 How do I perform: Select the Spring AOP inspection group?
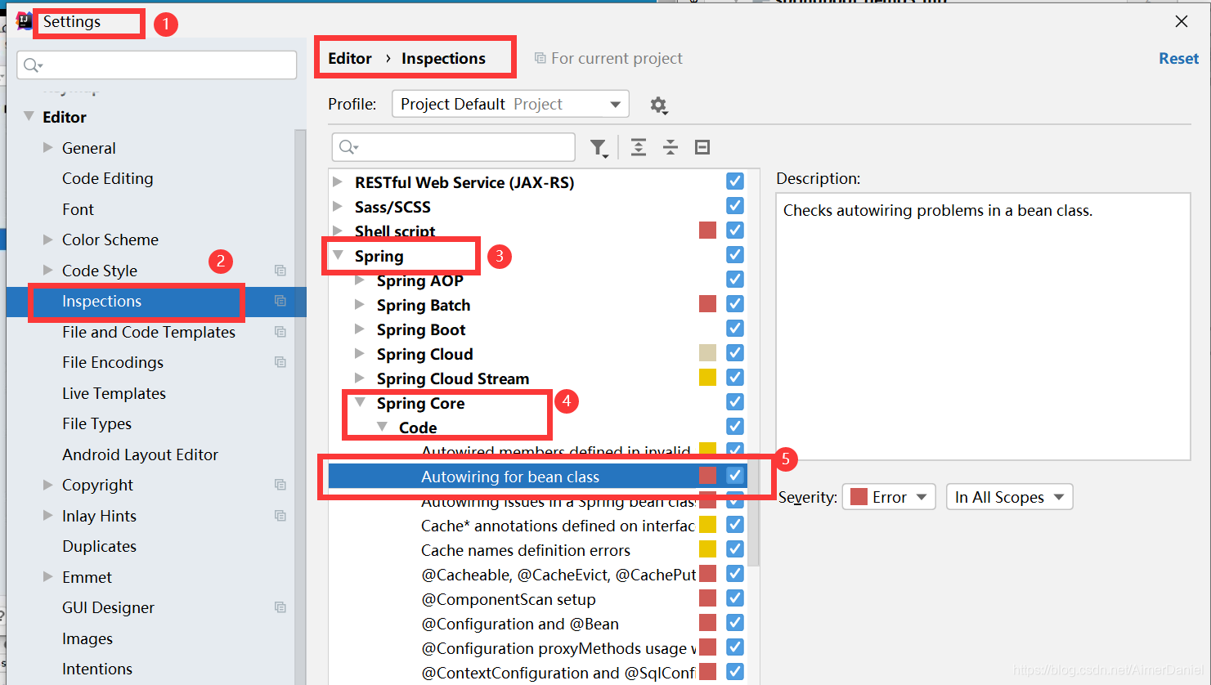point(419,280)
